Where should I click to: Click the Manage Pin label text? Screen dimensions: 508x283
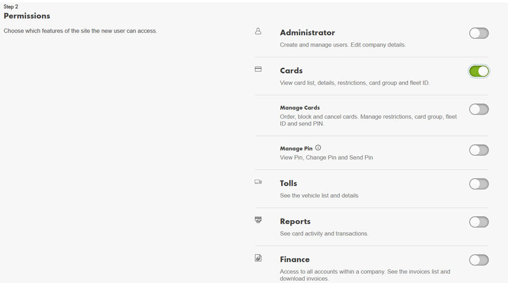[296, 148]
